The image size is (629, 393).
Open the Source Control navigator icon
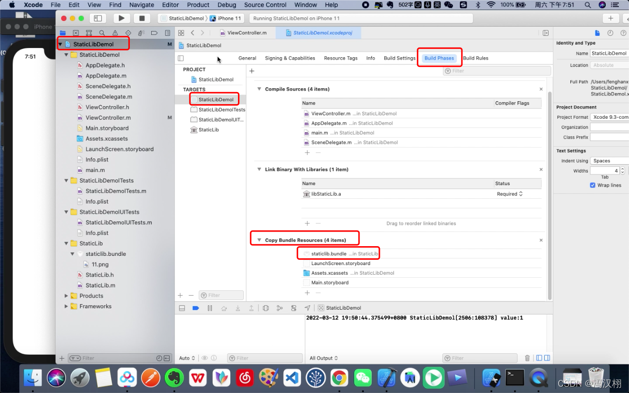[76, 33]
